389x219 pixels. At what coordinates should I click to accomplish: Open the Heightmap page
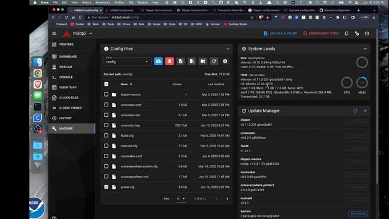point(72,88)
